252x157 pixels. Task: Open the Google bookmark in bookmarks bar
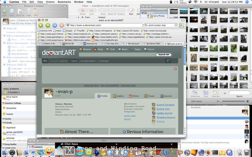click(67, 30)
